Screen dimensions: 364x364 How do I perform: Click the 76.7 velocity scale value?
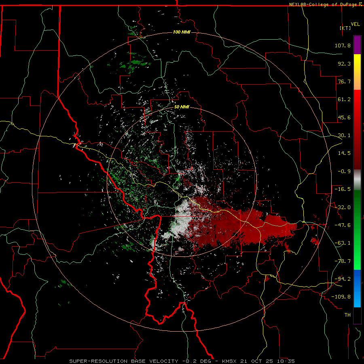point(344,81)
